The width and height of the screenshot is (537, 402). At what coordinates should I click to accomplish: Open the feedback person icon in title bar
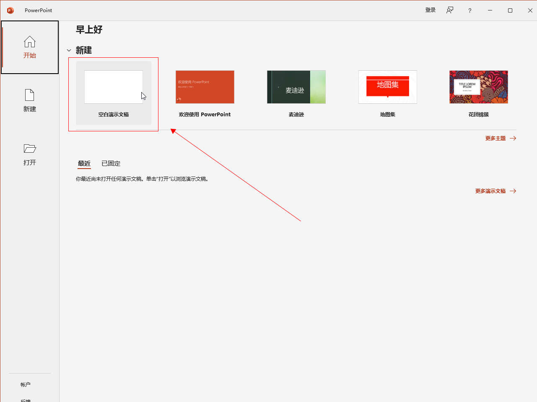[x=450, y=10]
